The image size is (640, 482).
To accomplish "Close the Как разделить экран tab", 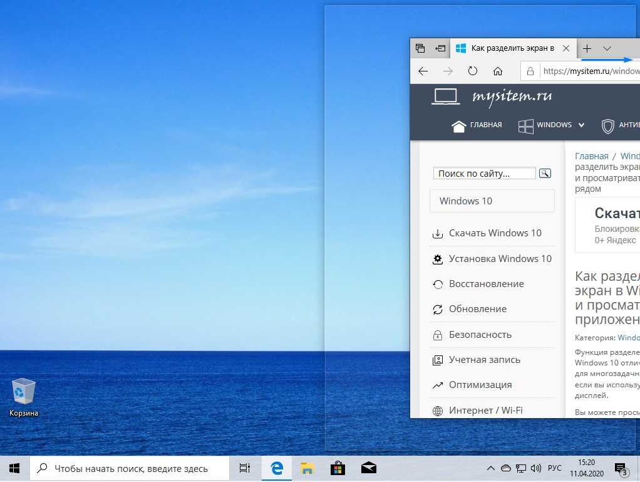I will tap(566, 48).
